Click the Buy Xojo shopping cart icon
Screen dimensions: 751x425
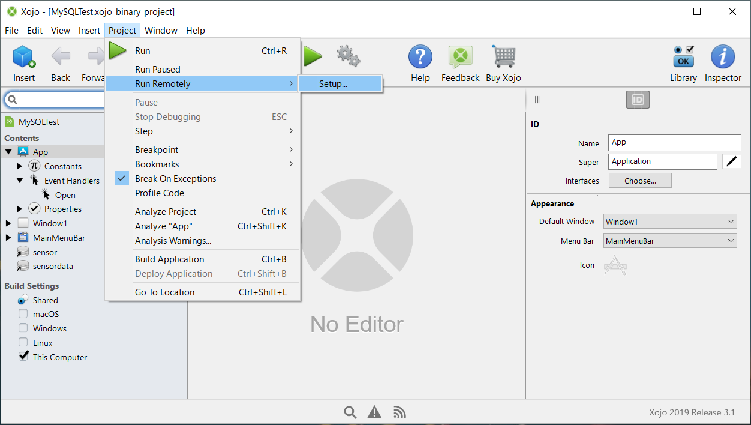click(504, 56)
